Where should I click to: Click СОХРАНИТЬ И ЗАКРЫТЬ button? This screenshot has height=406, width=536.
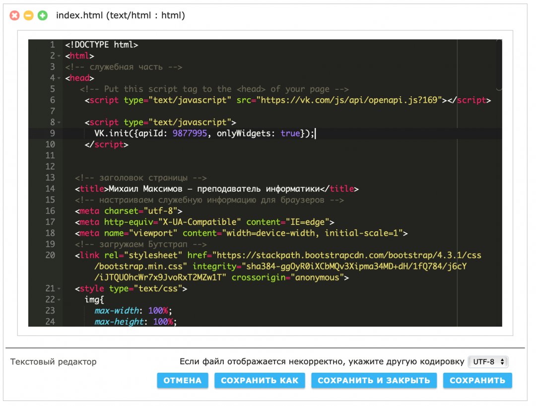(374, 381)
